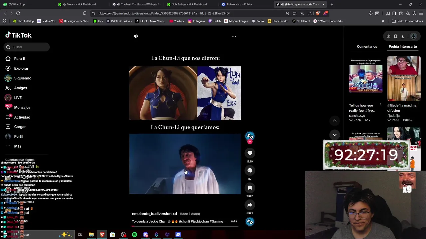Viewport: 426px width, 239px height.
Task: Open the Brave VPN shield icon
Action: click(414, 13)
